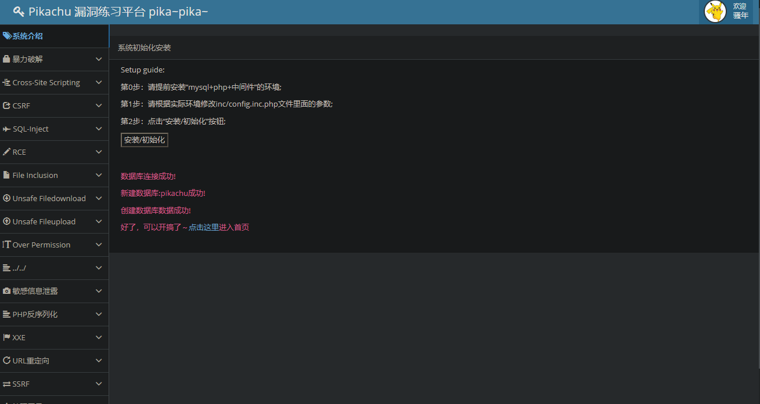Expand the 暴力破解 menu chevron
Image resolution: width=760 pixels, height=404 pixels.
pos(99,59)
